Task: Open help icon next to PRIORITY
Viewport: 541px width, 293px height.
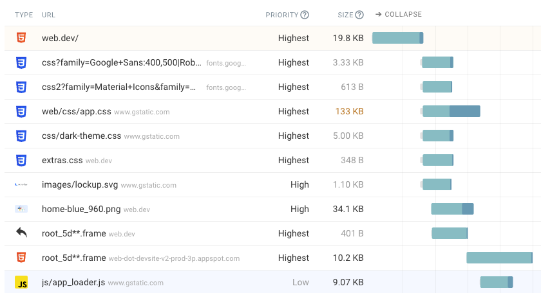Action: 305,15
